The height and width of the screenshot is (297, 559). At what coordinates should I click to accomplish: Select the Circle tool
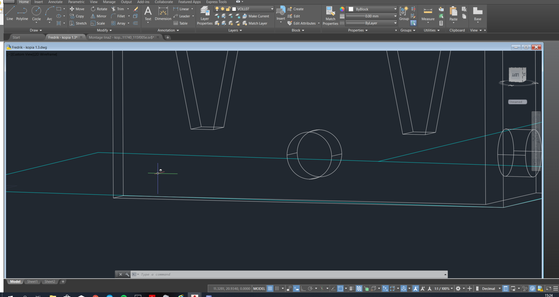[x=36, y=12]
